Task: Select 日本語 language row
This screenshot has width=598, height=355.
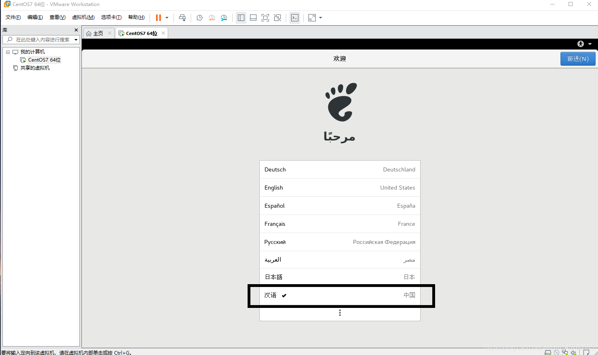Action: tap(340, 277)
